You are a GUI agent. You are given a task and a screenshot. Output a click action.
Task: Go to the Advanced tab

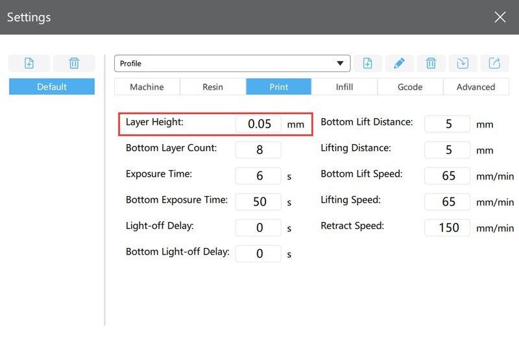476,87
